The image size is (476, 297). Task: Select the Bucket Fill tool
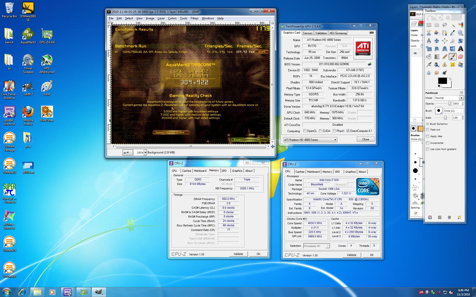pos(429,56)
